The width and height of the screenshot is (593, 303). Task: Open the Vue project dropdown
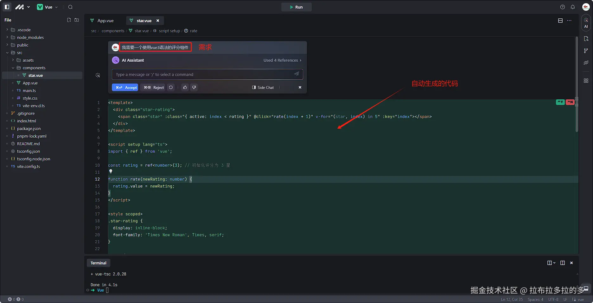tap(48, 7)
